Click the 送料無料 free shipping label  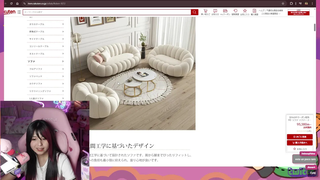[307, 127]
